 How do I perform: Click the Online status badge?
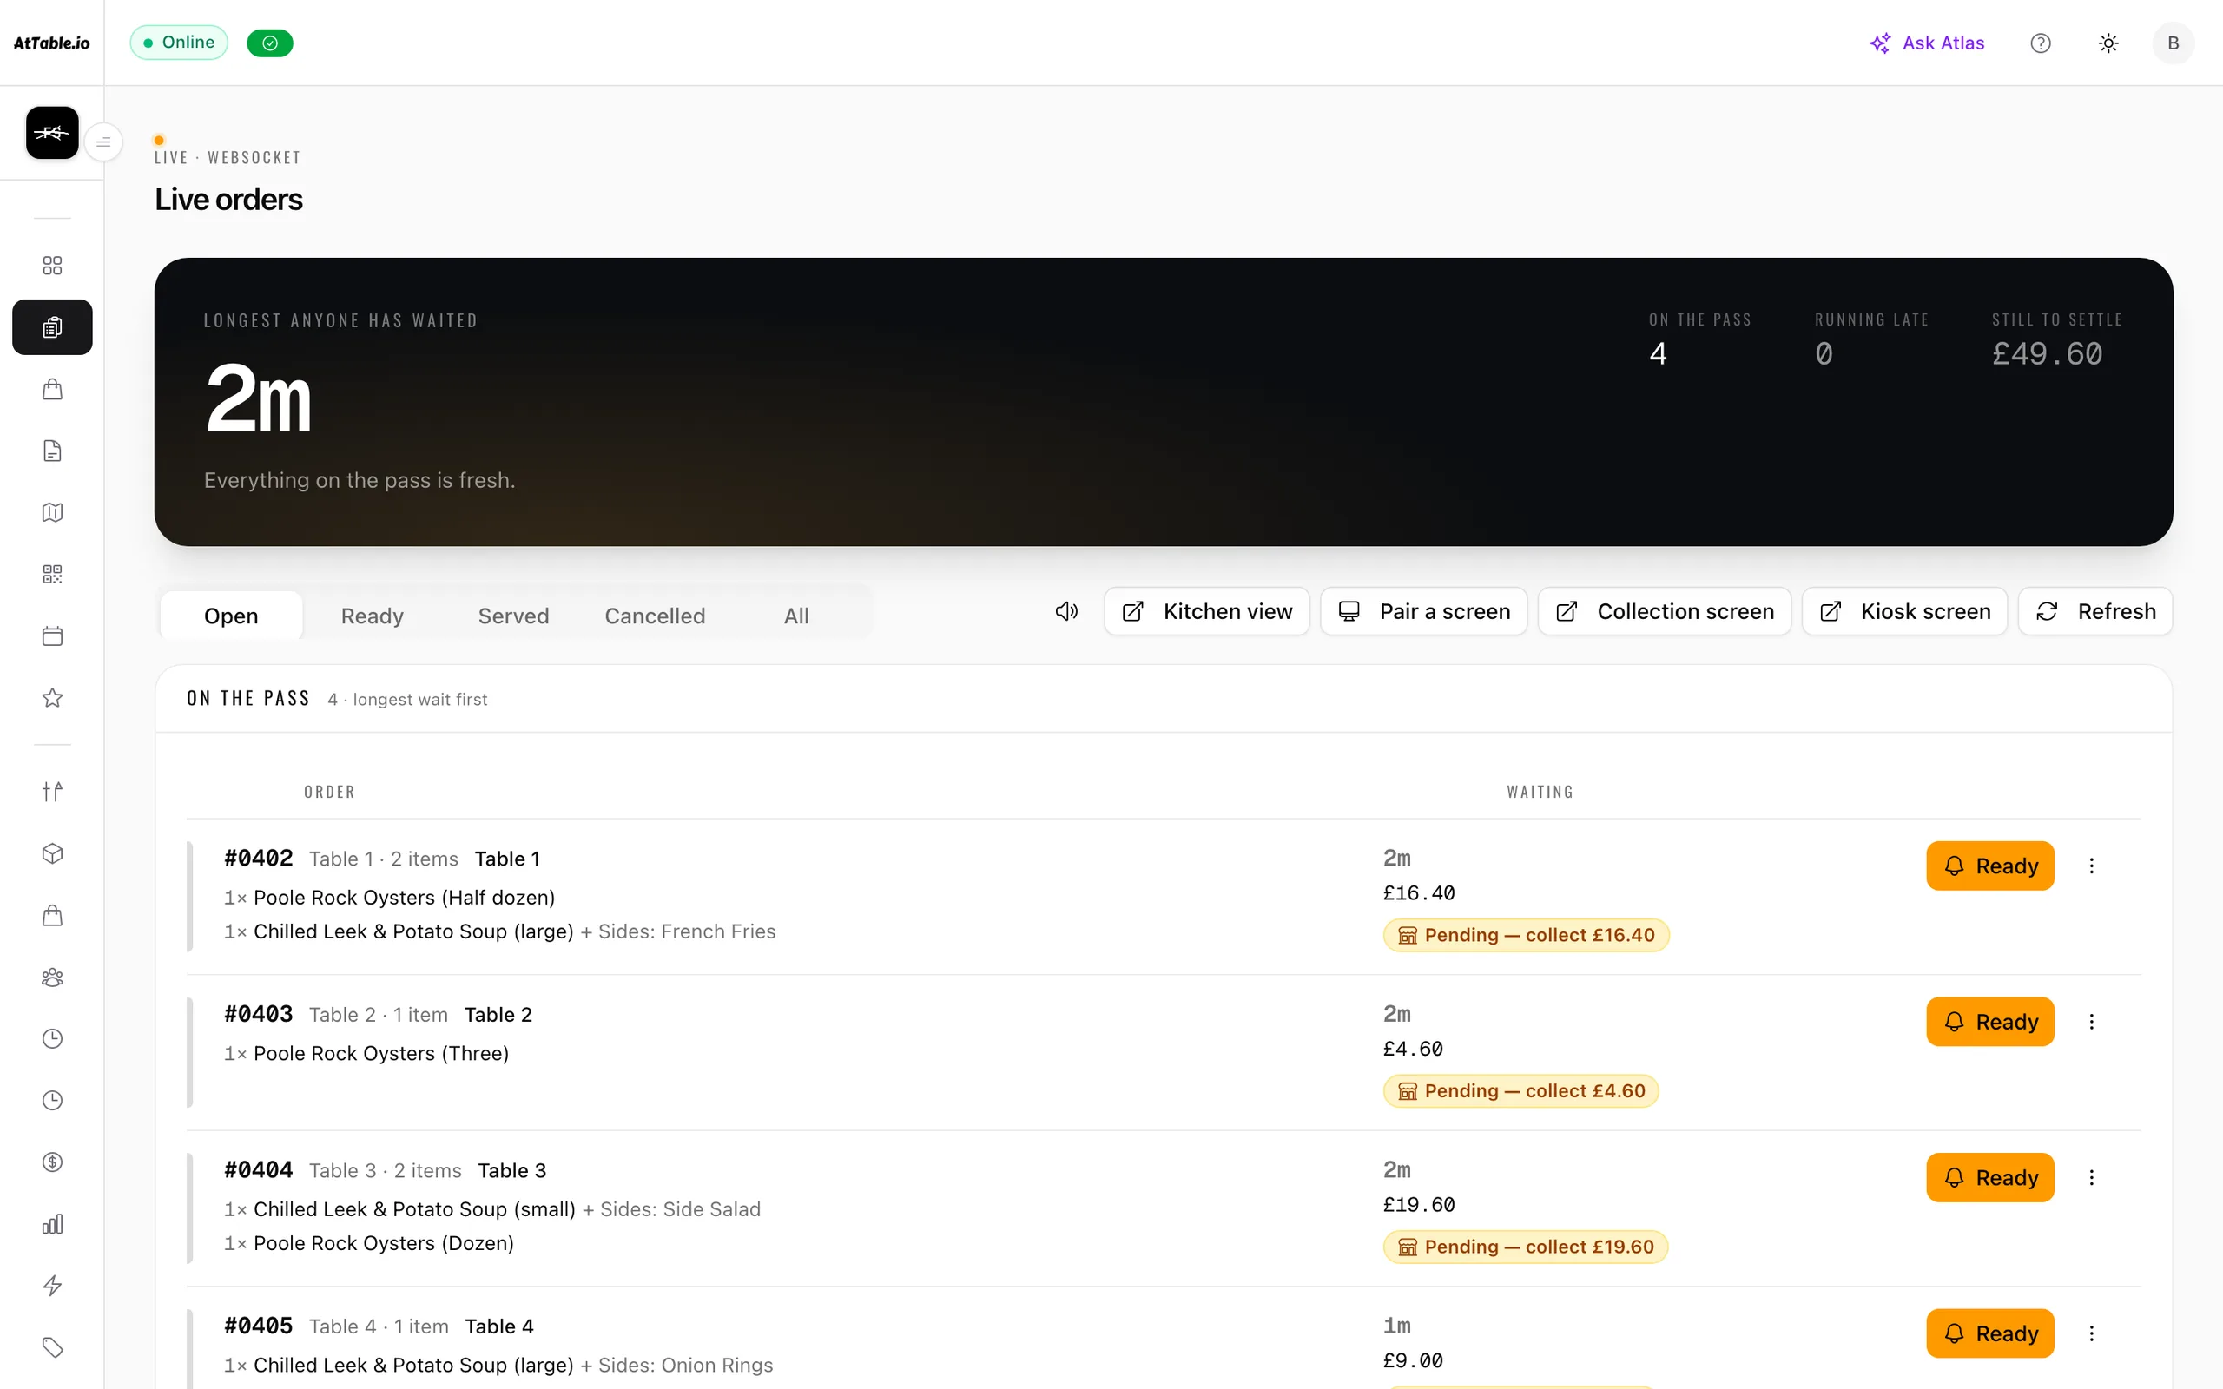coord(179,43)
